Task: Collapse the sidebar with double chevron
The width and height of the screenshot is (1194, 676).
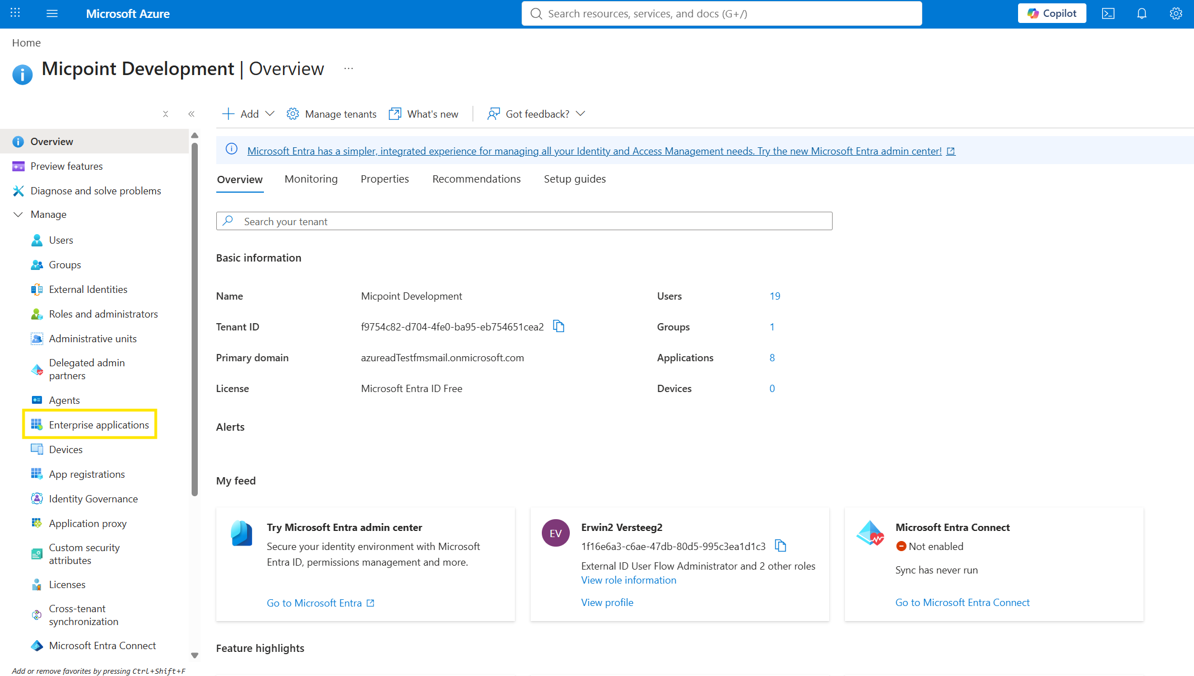Action: tap(192, 114)
